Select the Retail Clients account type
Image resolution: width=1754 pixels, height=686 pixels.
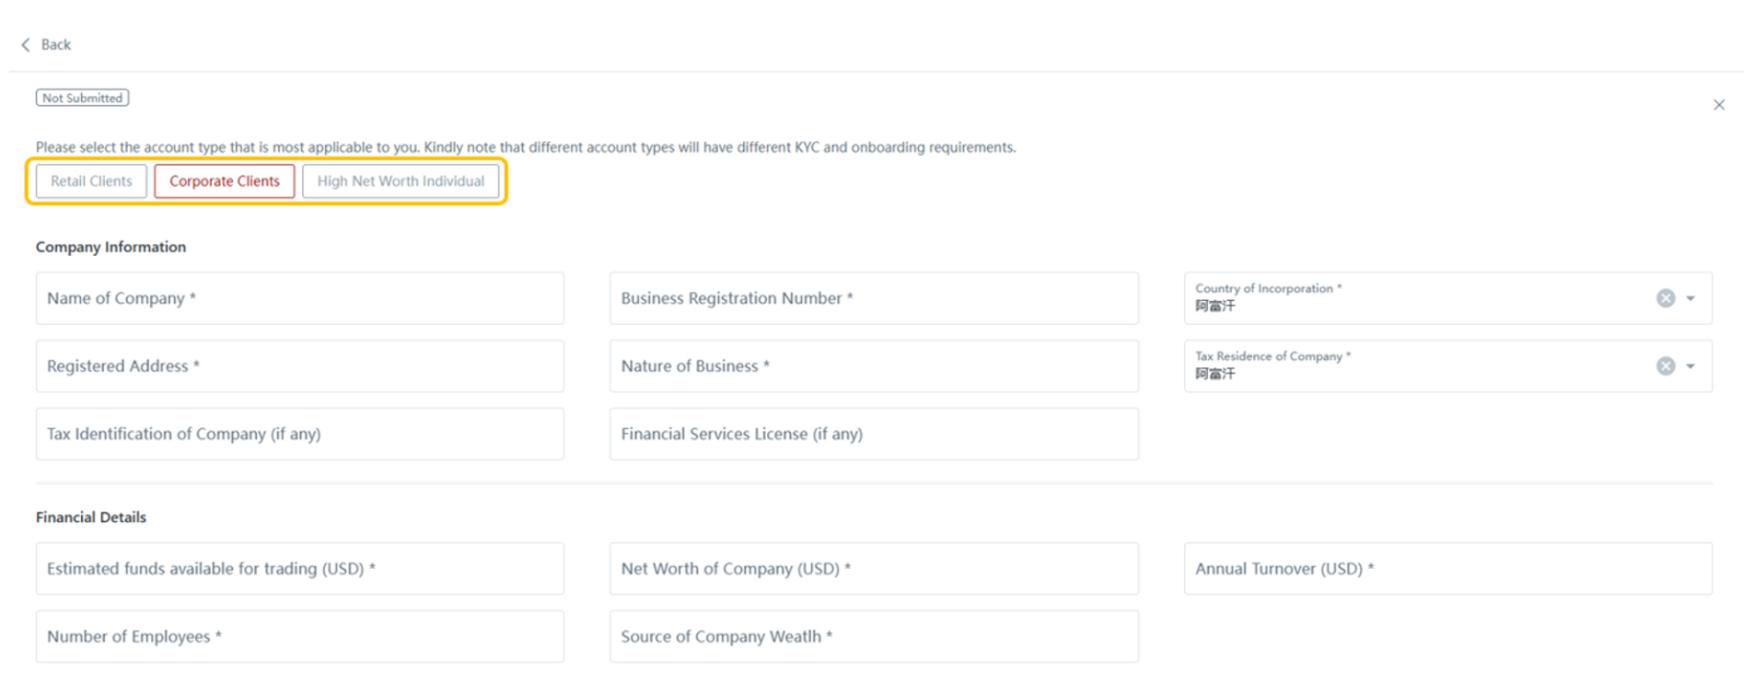point(91,181)
